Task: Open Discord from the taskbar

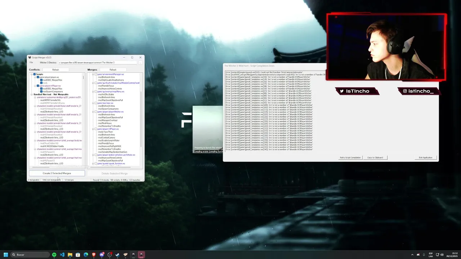Action: pyautogui.click(x=102, y=255)
